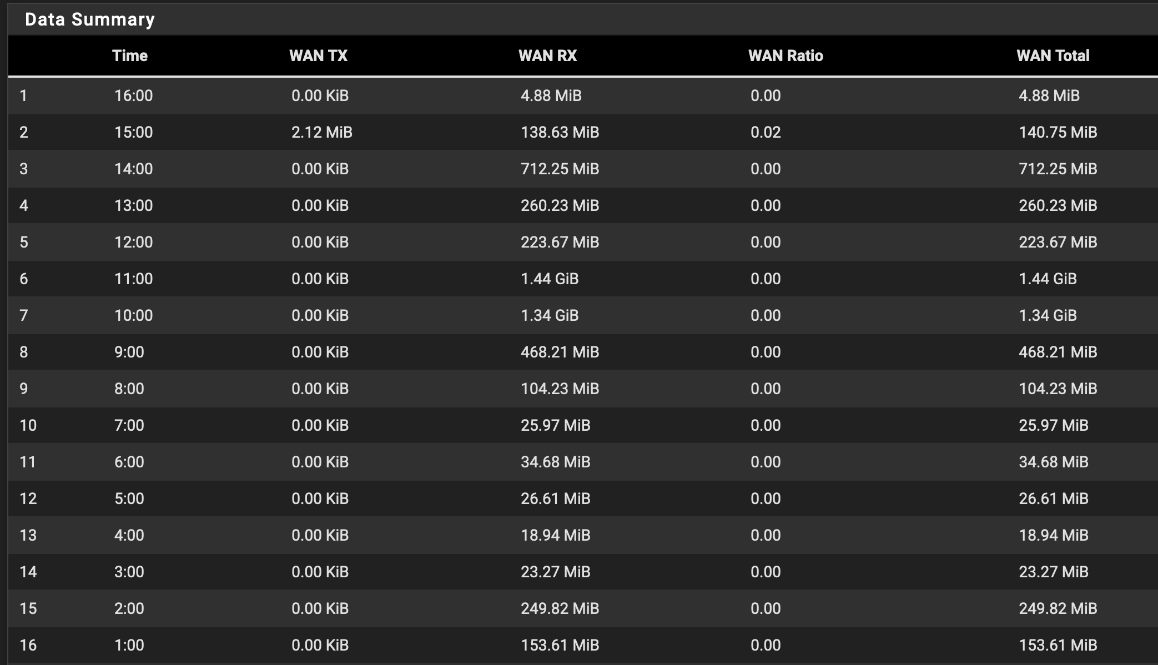Click WAN RX value 260.23 MiB
The height and width of the screenshot is (665, 1158).
coord(560,205)
